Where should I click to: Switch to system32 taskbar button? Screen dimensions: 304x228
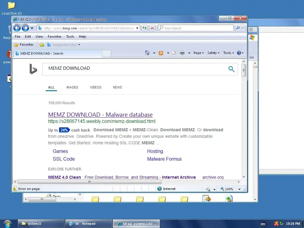[x=41, y=224]
